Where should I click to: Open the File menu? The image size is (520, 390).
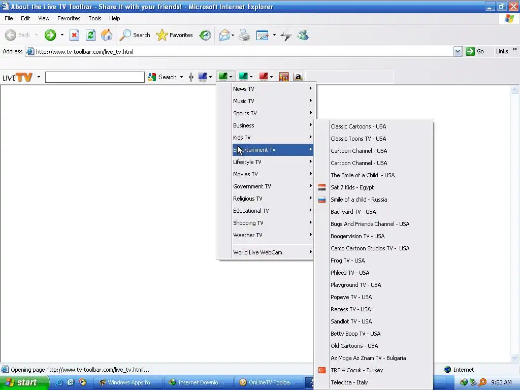(x=9, y=18)
